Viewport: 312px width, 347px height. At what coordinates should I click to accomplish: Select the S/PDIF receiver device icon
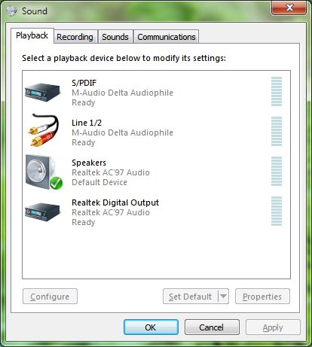43,92
